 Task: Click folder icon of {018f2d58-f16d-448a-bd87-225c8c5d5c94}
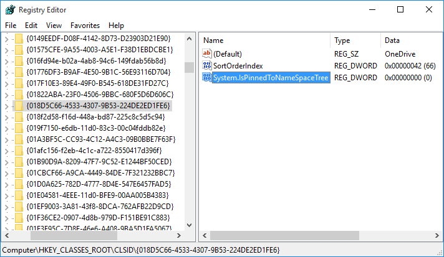[x=19, y=117]
